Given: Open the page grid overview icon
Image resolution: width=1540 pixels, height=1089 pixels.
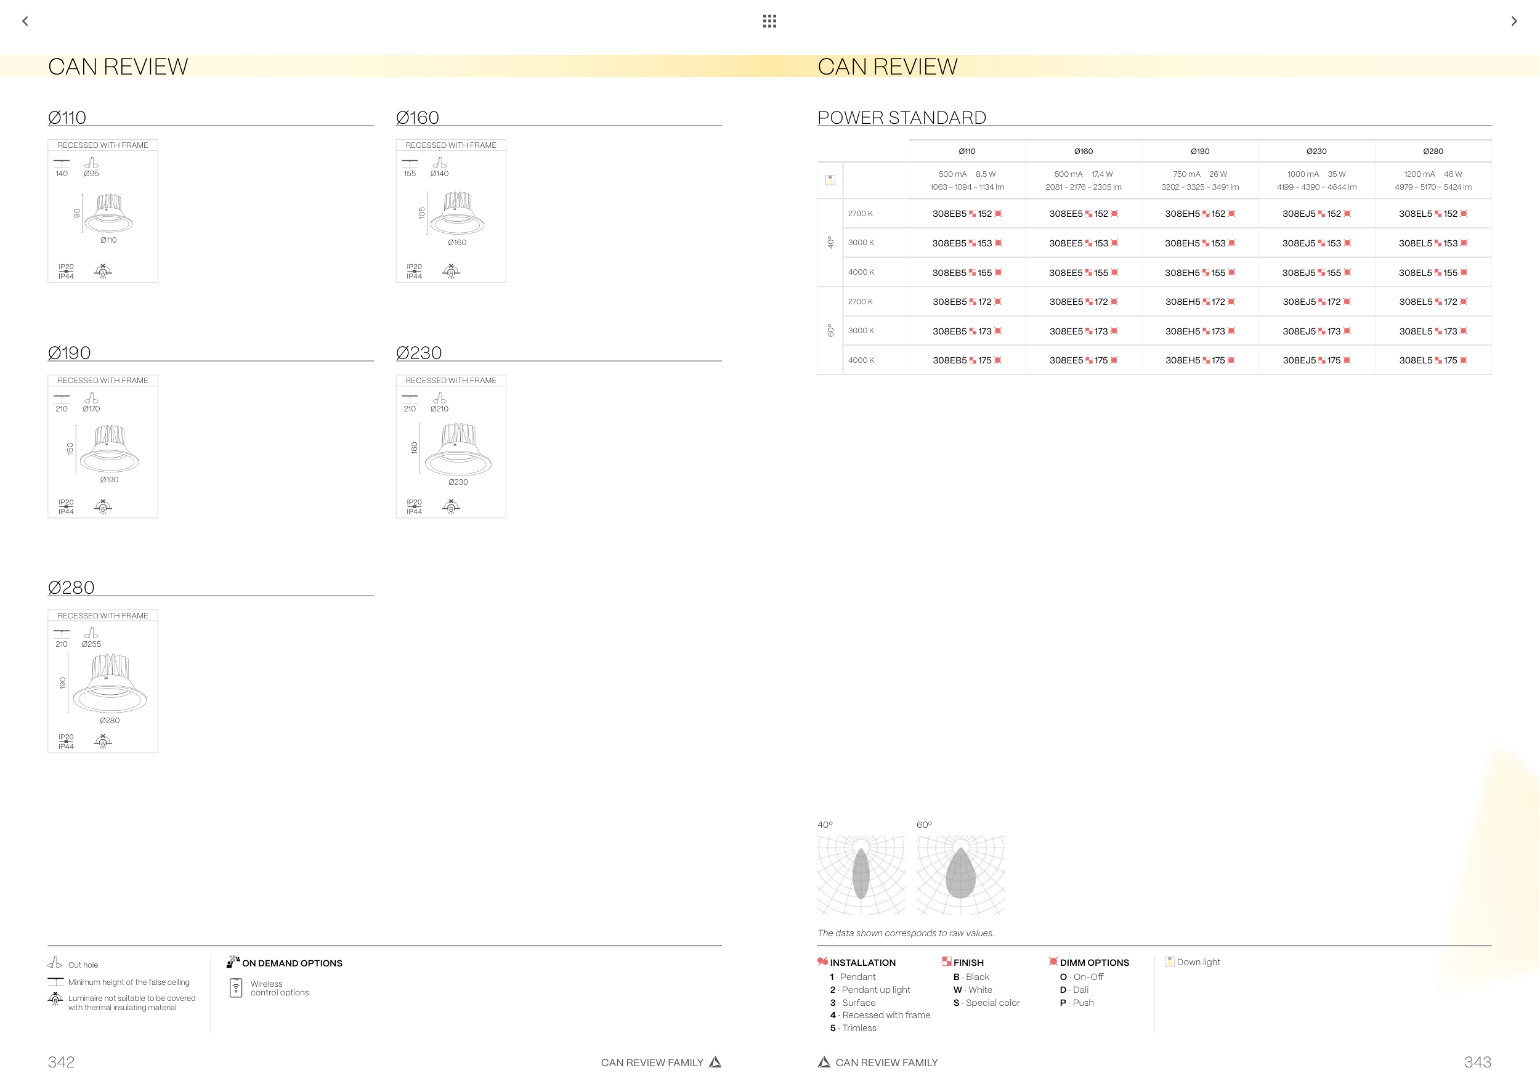Looking at the screenshot, I should 769,21.
